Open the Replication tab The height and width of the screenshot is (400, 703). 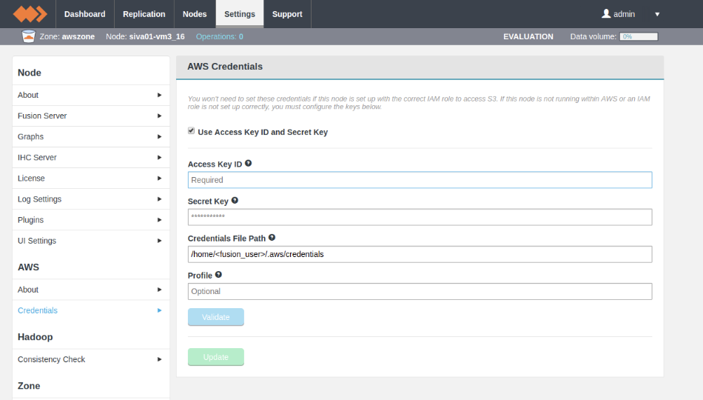tap(144, 14)
